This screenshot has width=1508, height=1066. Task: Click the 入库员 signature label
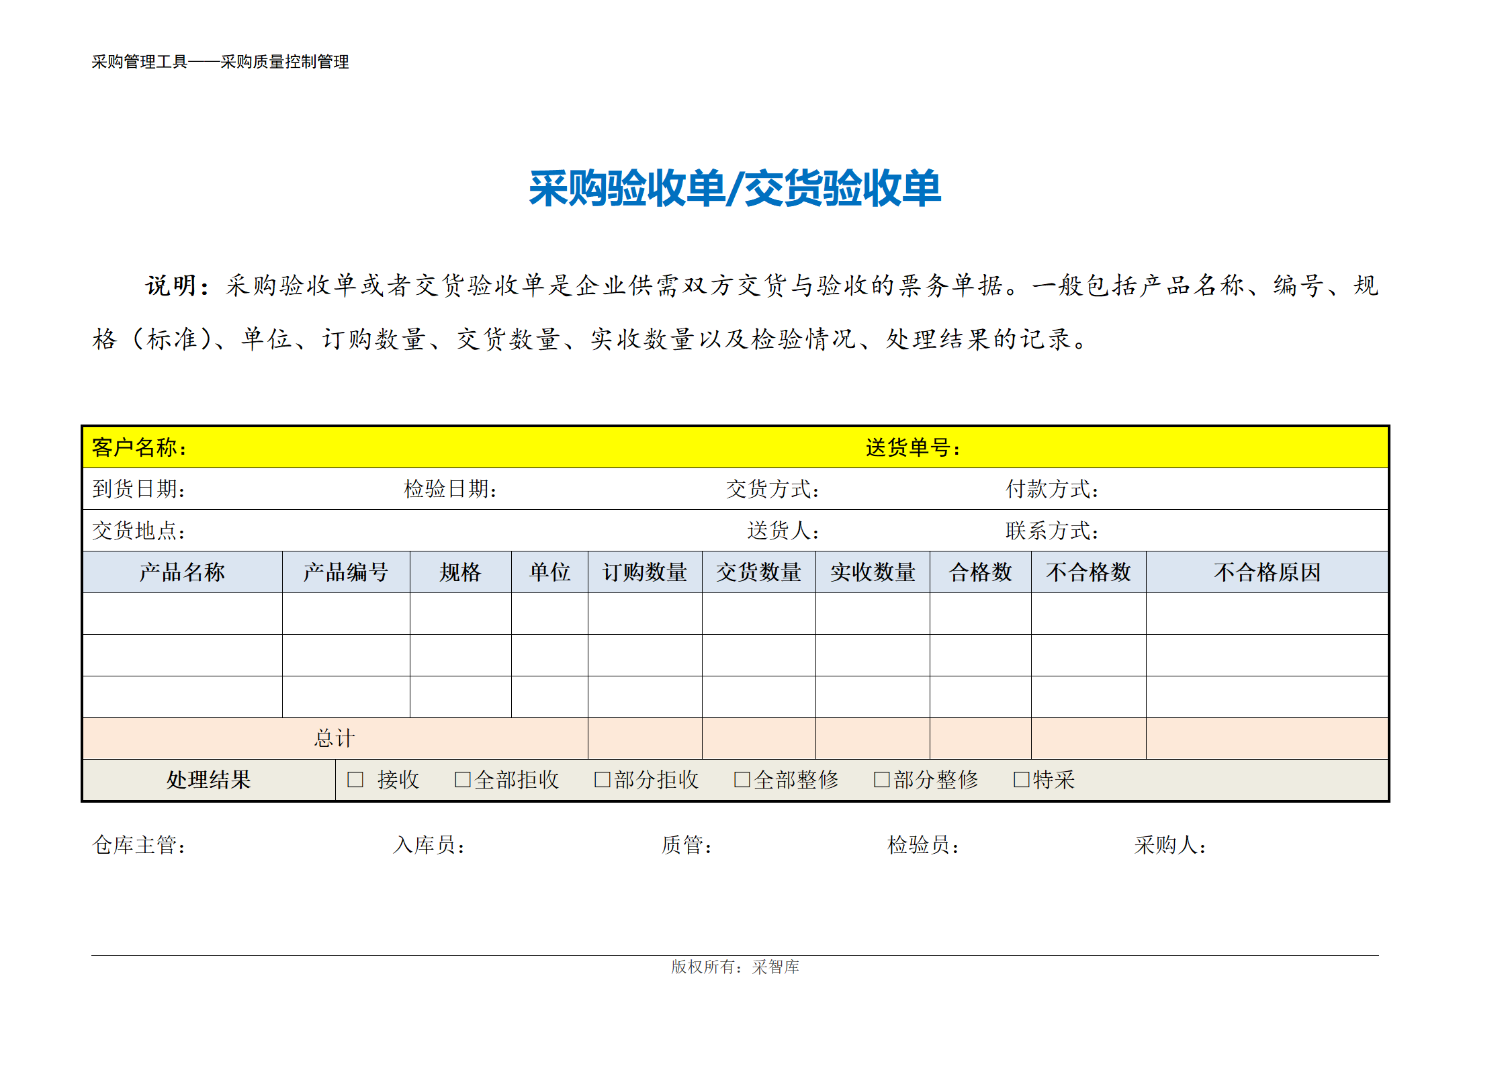pos(429,845)
